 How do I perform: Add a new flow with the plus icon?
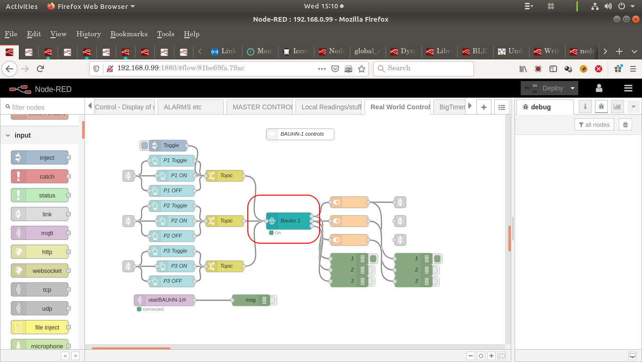pyautogui.click(x=483, y=107)
